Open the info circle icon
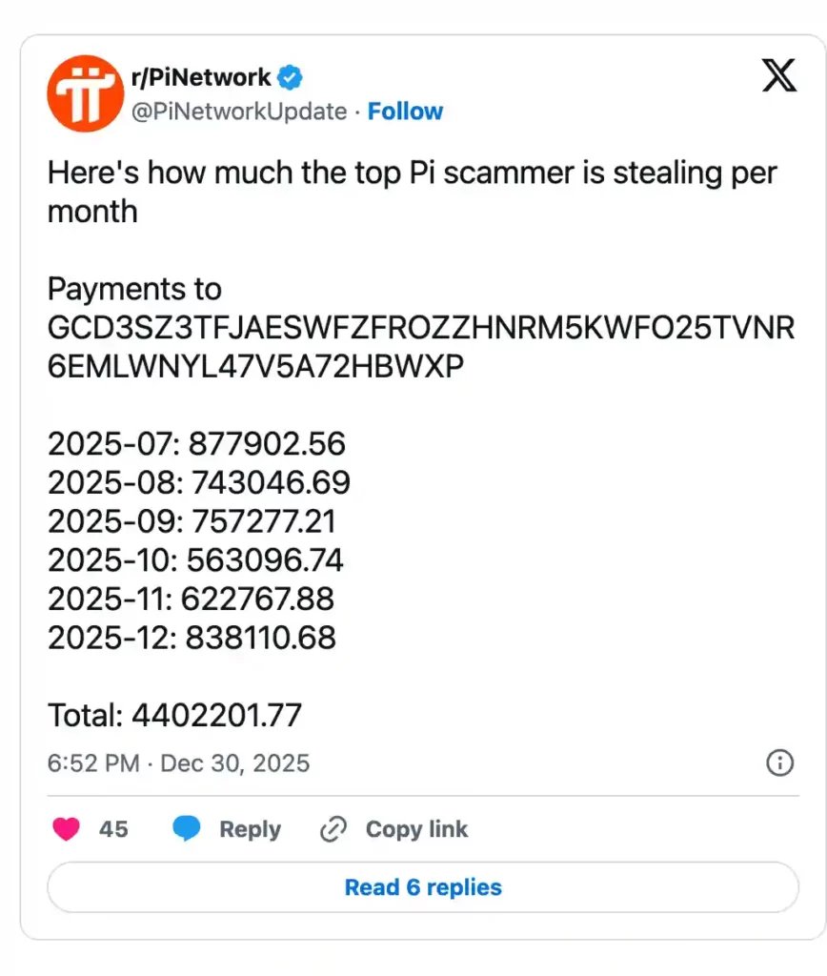Screen dimensions: 827x976 779,762
